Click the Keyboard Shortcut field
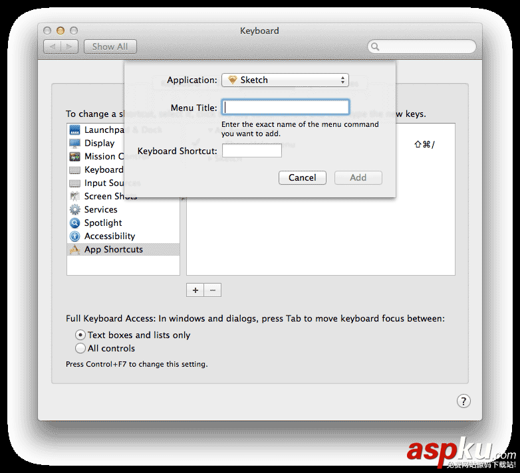Viewport: 520px width, 473px height. [x=252, y=151]
